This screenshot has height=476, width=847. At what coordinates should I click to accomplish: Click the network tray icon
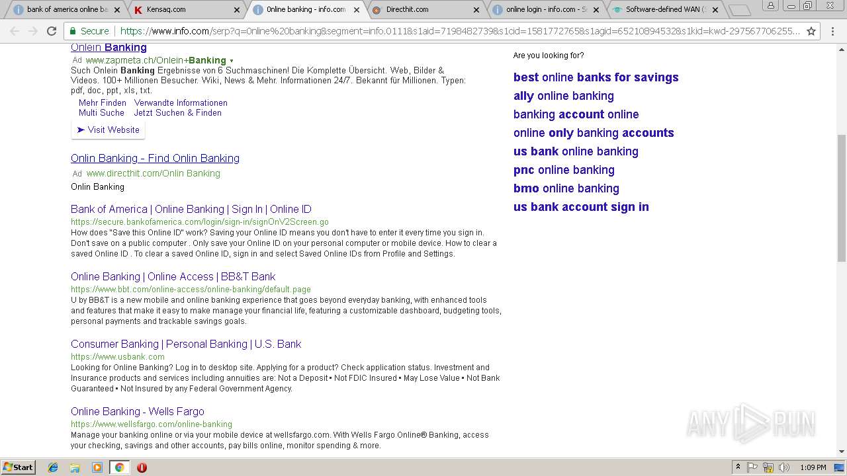click(768, 467)
